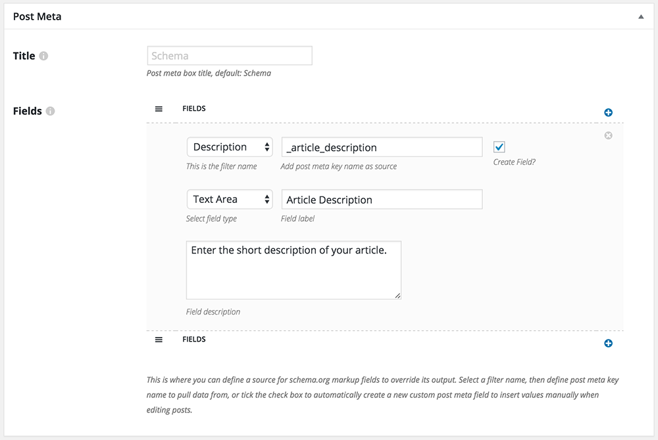Click the bottom FIELDS footer label
The image size is (658, 440).
[x=194, y=340]
